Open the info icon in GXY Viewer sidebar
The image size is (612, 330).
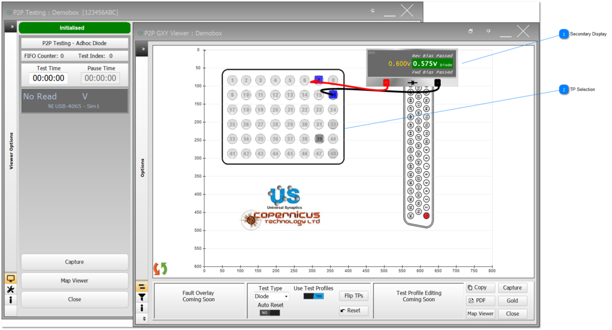point(142,308)
